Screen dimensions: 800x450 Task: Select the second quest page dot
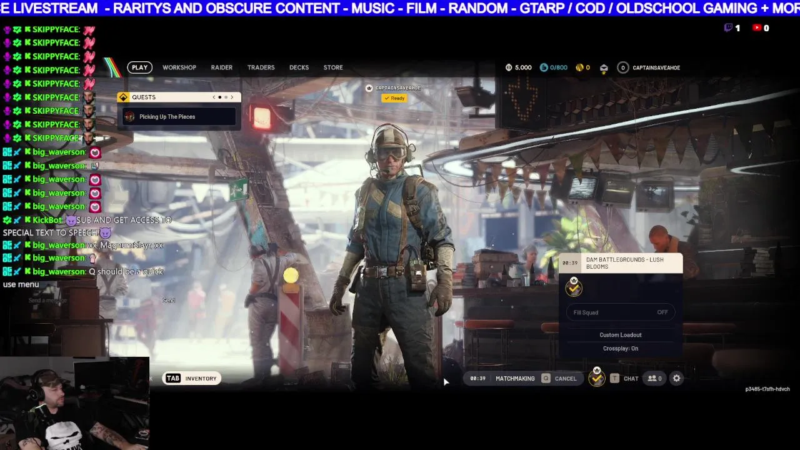coord(226,97)
